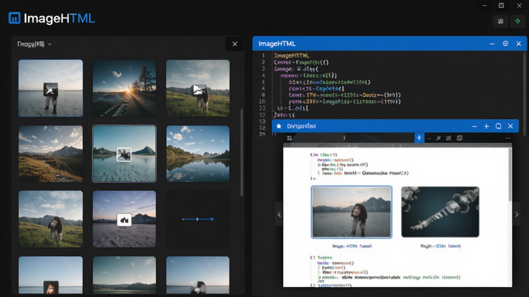Maximize the sub-window with square icon
Viewport: 529px width, 297px height.
click(x=499, y=126)
